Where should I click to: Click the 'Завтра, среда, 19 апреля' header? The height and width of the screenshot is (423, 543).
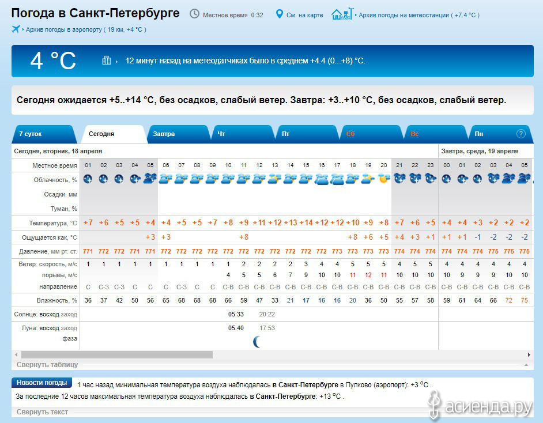(x=480, y=151)
